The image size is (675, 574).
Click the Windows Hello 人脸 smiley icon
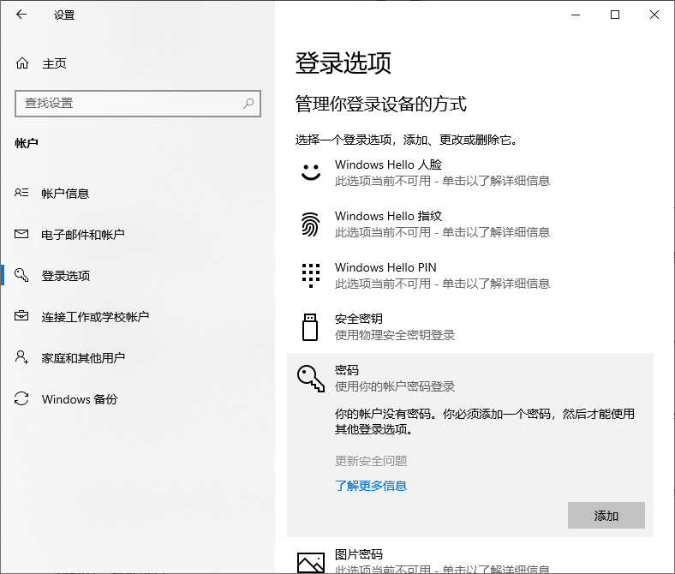[x=310, y=172]
